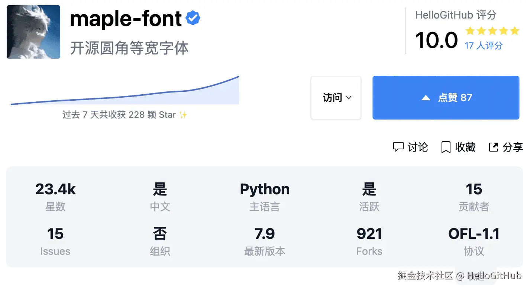Image resolution: width=530 pixels, height=289 pixels.
Task: Click the share external-link icon
Action: pos(493,147)
